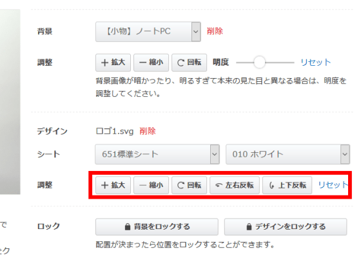Screen dimensions: 361x258
Task: Click the background 拡大 button next to 明度
Action: (x=113, y=63)
